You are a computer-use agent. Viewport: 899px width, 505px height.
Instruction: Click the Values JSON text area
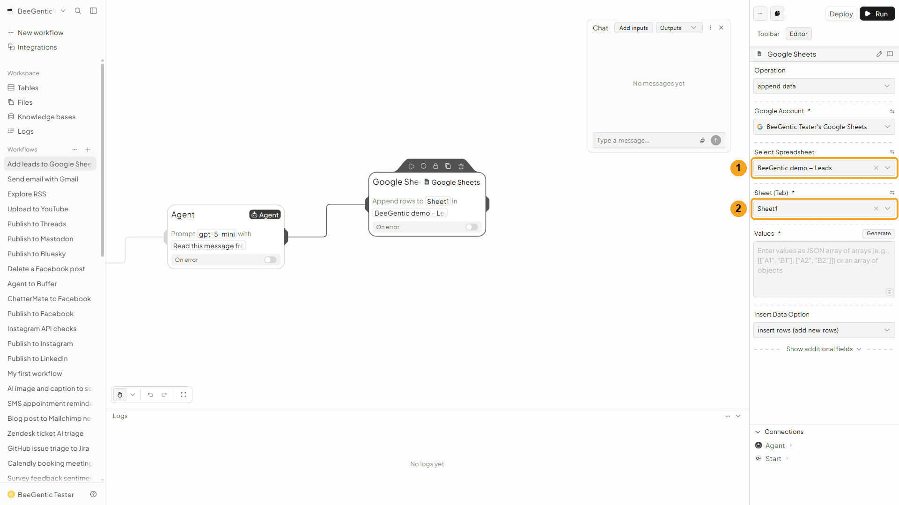tap(824, 269)
